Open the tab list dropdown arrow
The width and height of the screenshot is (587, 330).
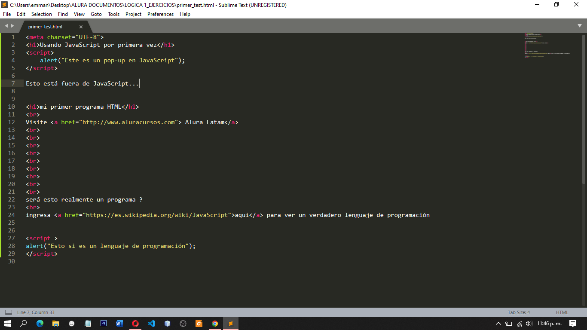580,26
